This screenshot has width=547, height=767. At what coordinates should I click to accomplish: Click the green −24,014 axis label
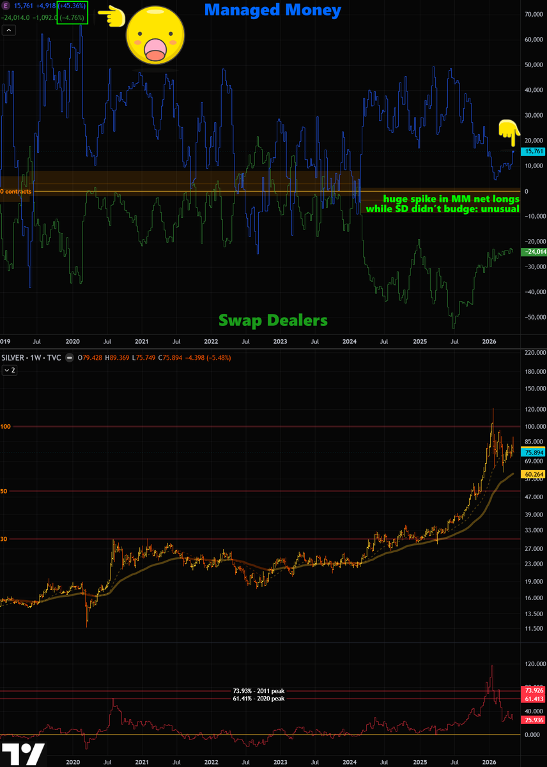click(x=533, y=252)
